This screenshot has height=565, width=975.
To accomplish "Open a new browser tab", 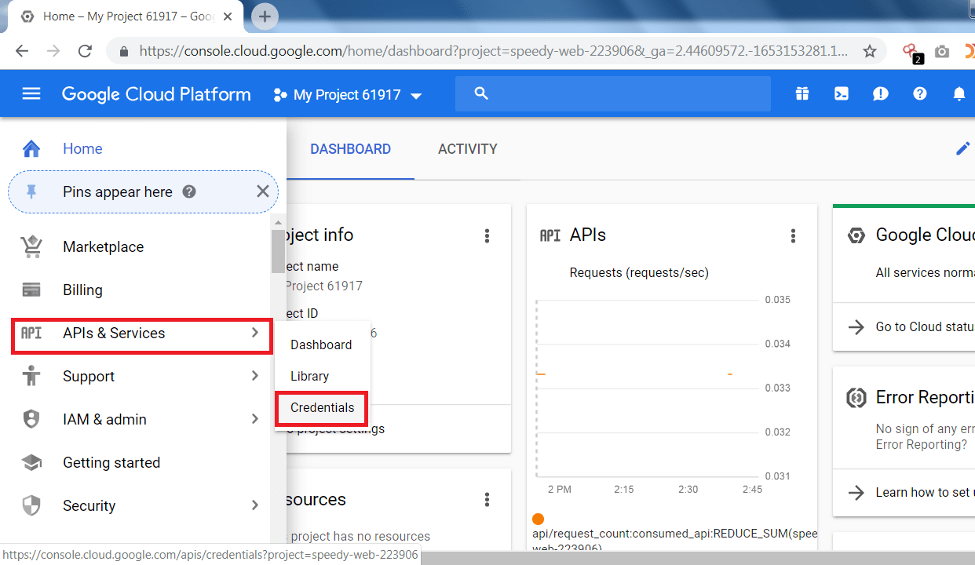I will 265,16.
